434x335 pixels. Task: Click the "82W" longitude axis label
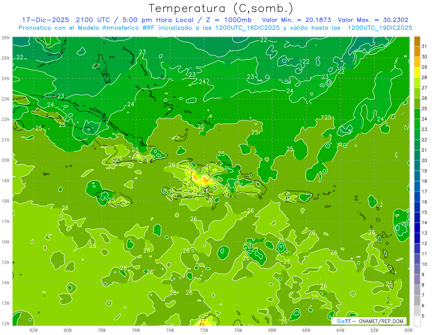[34, 330]
